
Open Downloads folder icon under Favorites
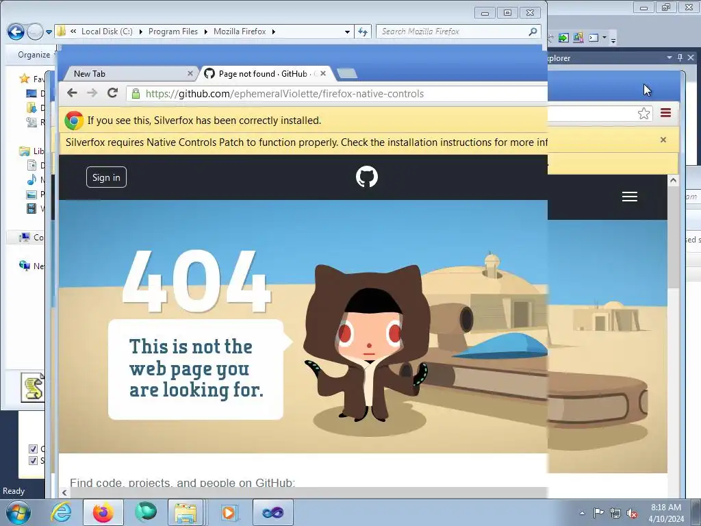click(31, 108)
